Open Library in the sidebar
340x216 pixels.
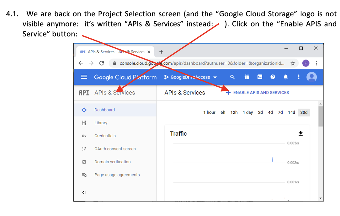pyautogui.click(x=101, y=123)
